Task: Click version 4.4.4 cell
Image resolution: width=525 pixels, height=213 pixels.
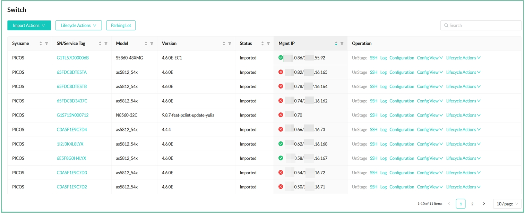Action: (166, 130)
